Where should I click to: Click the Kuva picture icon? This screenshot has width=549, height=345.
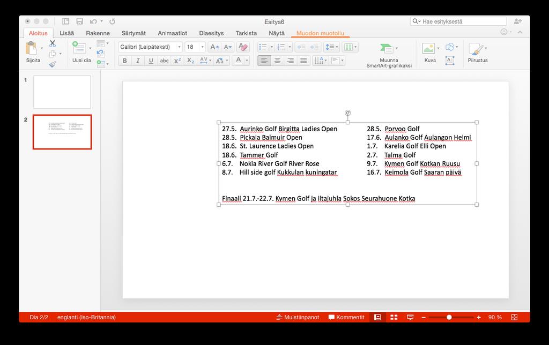coord(428,49)
